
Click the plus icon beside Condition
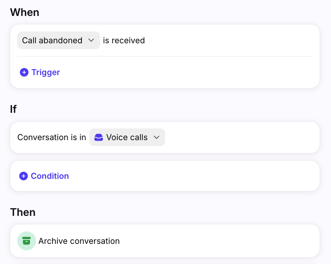click(23, 176)
